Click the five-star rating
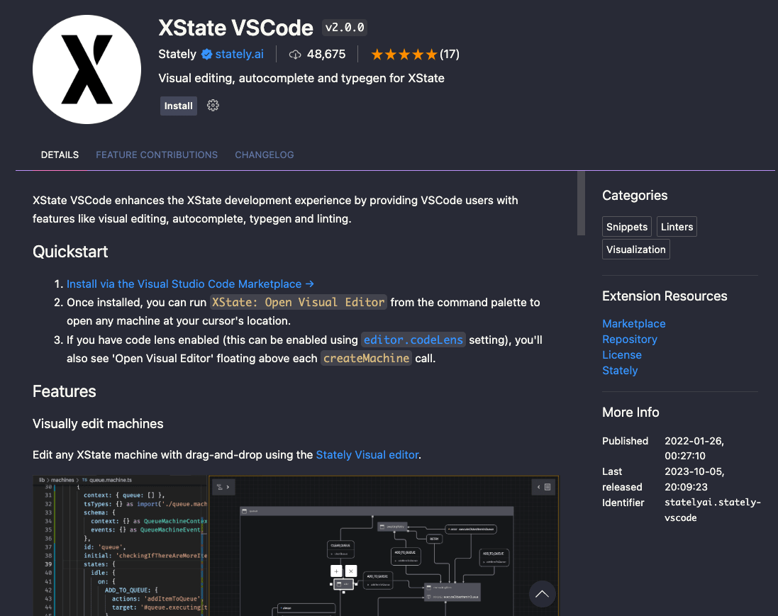This screenshot has height=616, width=778. (404, 55)
